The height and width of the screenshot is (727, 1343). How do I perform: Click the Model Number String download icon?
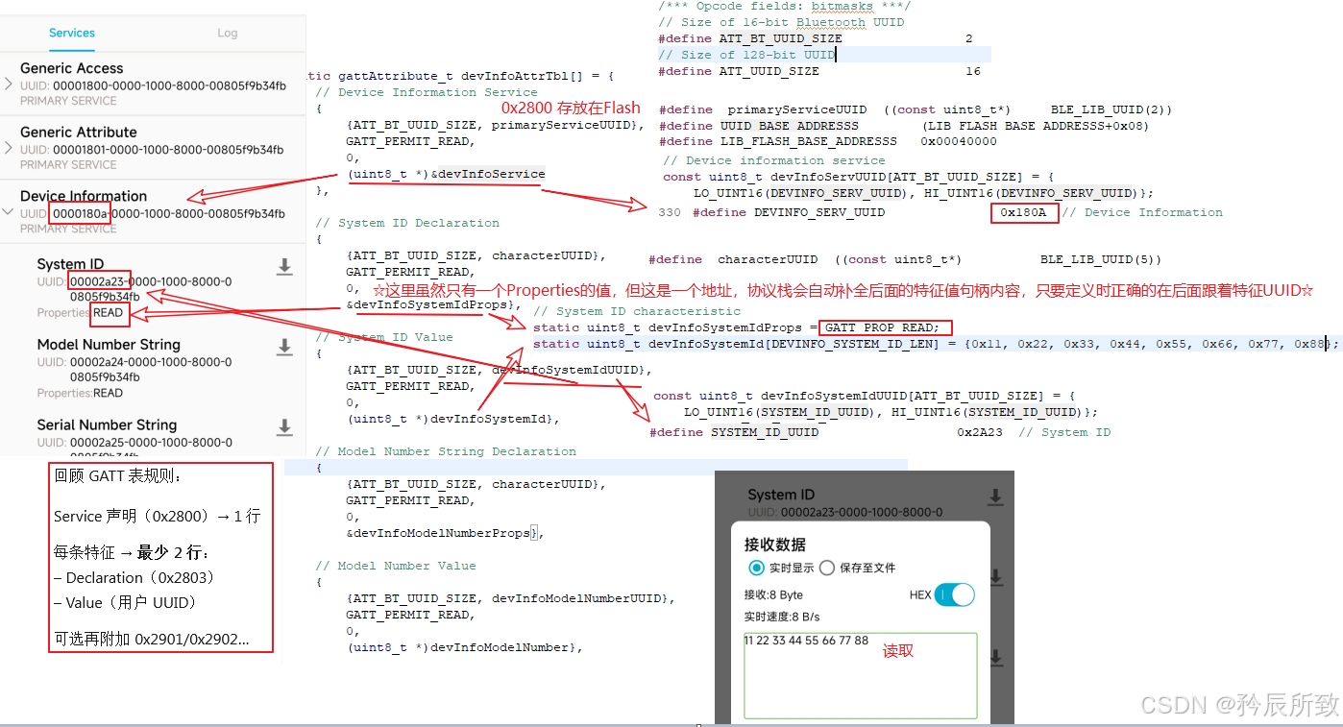tap(284, 347)
